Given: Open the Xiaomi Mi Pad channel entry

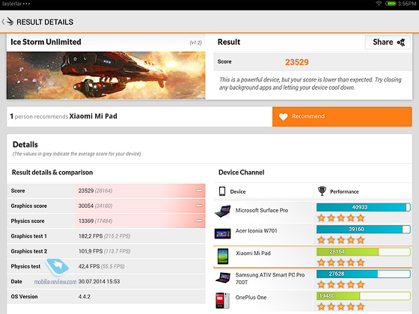Looking at the screenshot, I should [313, 256].
